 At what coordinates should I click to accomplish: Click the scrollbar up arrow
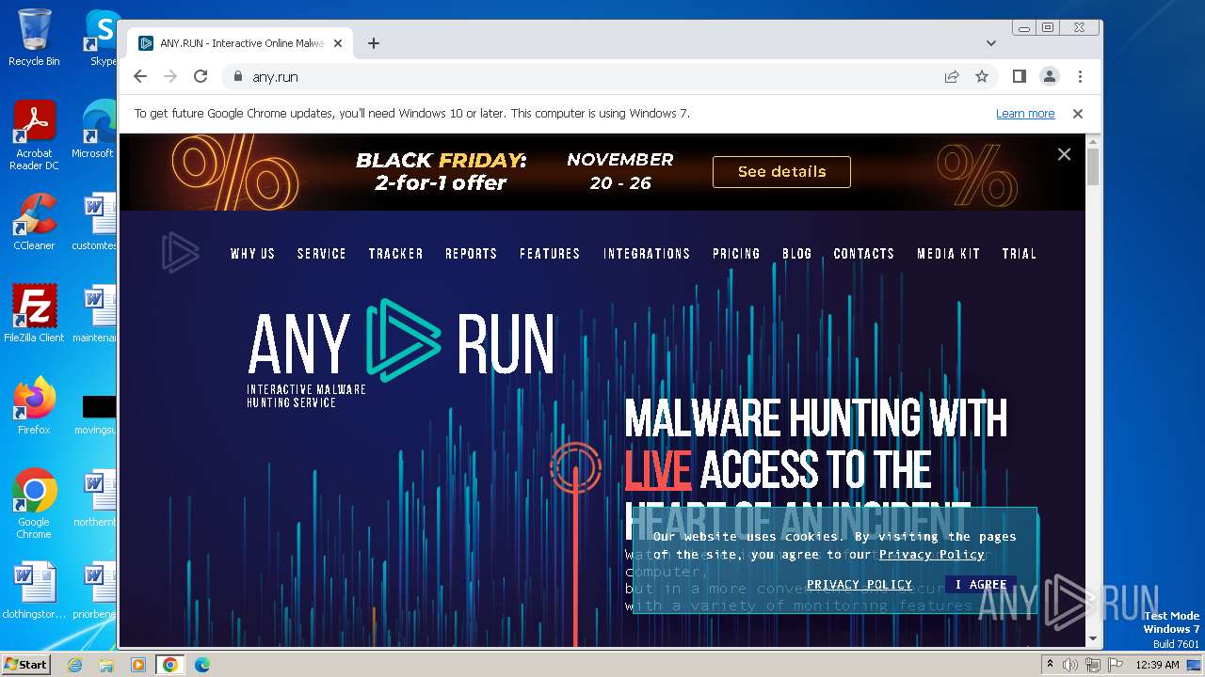coord(1093,141)
